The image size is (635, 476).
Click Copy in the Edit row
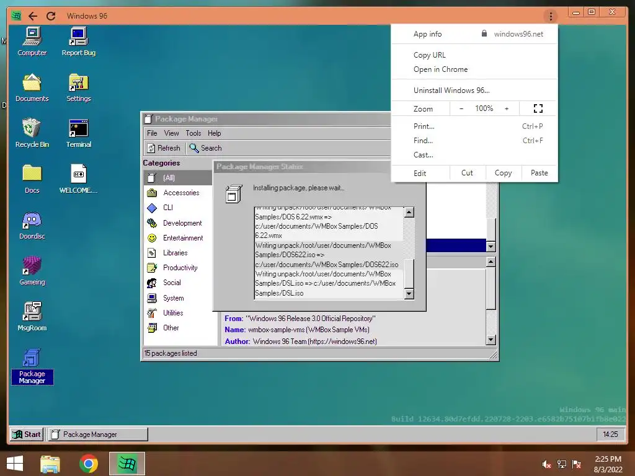pyautogui.click(x=503, y=173)
